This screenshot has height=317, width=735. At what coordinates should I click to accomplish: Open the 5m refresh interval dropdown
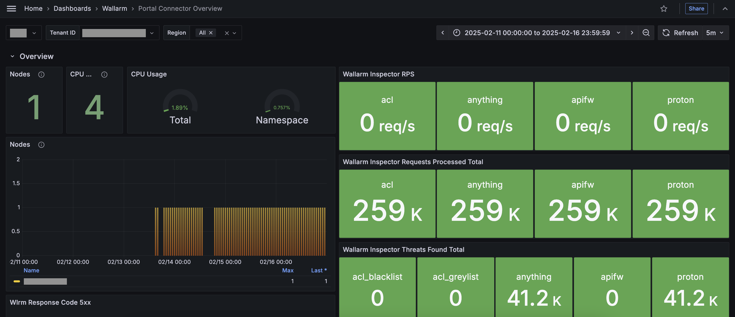[x=715, y=33]
